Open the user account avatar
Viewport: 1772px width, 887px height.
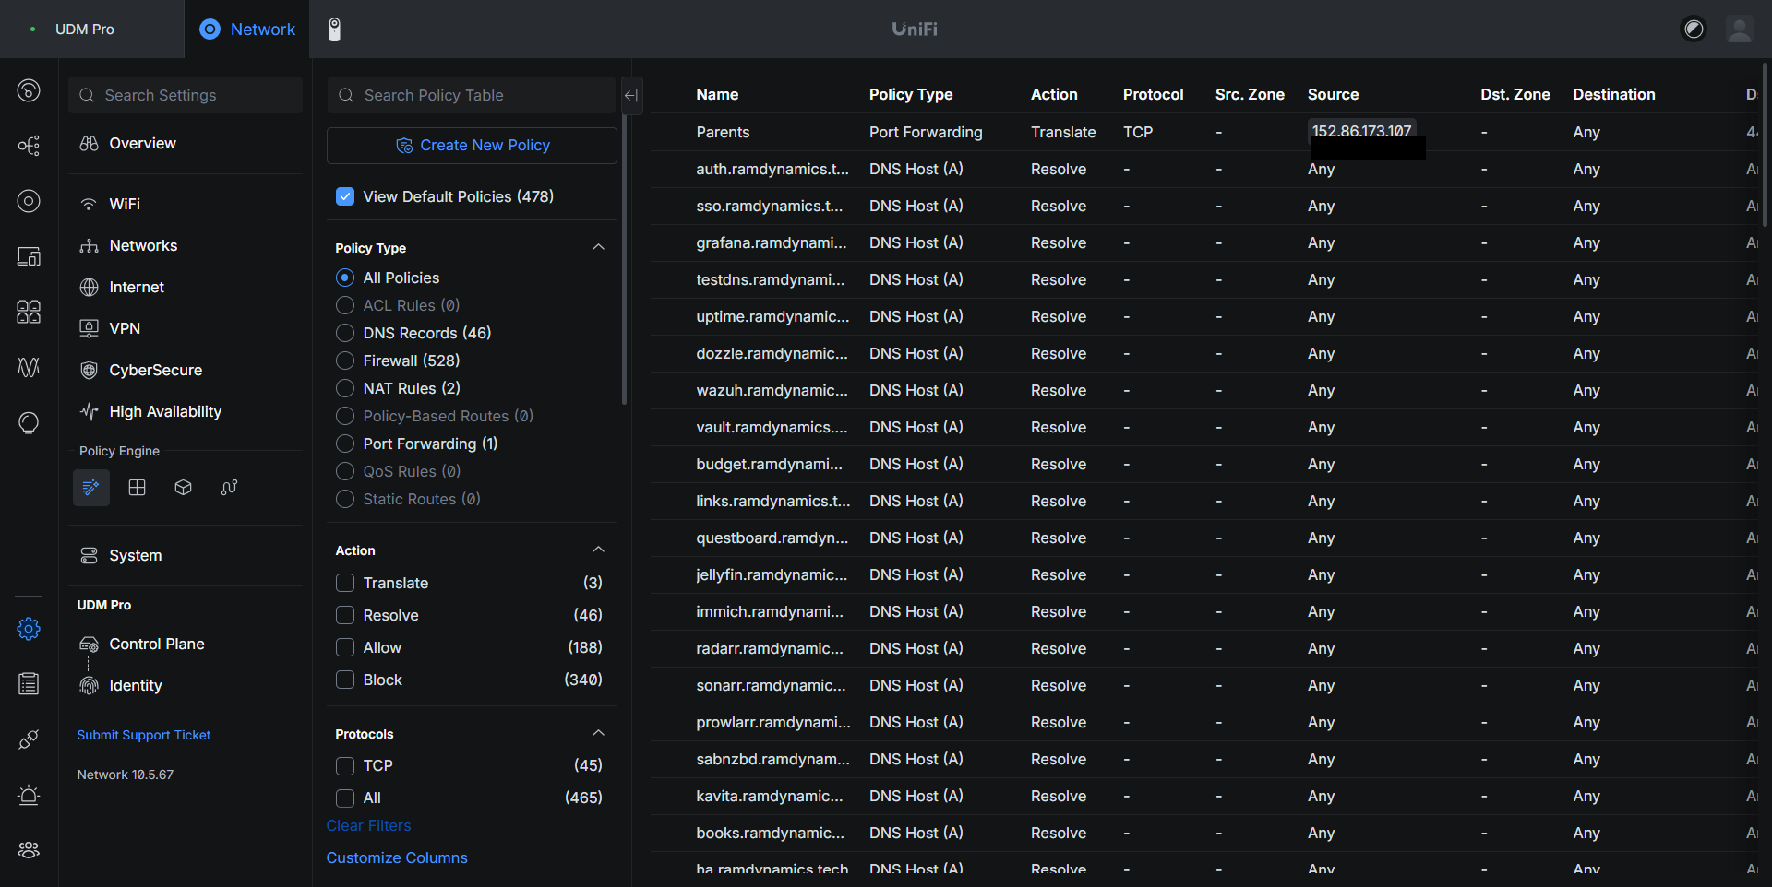(1740, 30)
